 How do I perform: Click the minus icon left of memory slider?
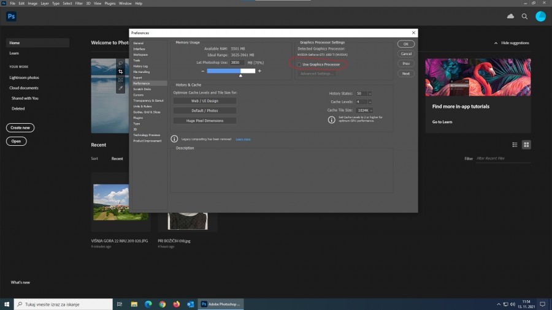pos(202,71)
